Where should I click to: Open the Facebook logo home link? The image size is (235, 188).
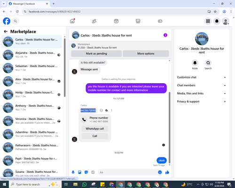pyautogui.click(x=7, y=21)
